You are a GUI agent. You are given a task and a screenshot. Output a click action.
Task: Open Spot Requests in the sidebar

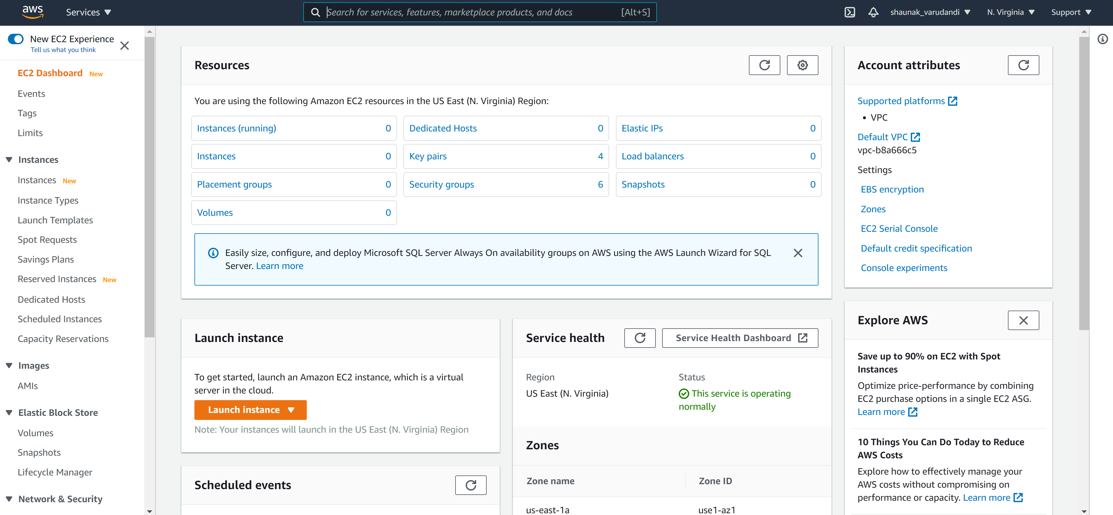tap(47, 240)
